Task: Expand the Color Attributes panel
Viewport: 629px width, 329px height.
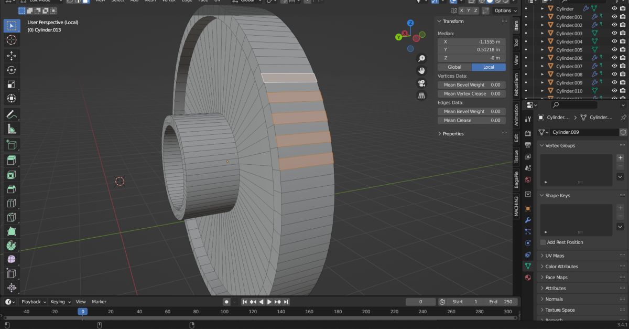Action: click(x=561, y=267)
